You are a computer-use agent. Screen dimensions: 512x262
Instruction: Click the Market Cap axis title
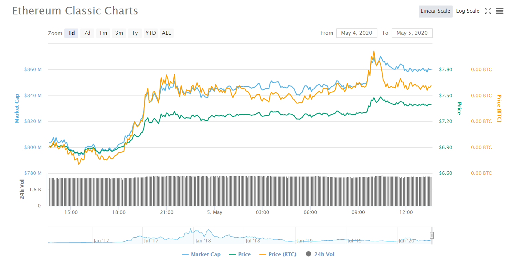coord(17,108)
